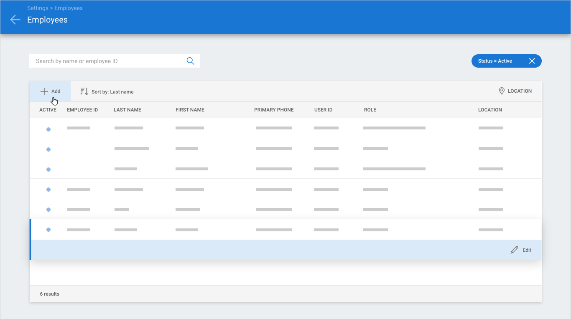Click the Status = Active filter chip
The image size is (571, 319).
point(495,61)
